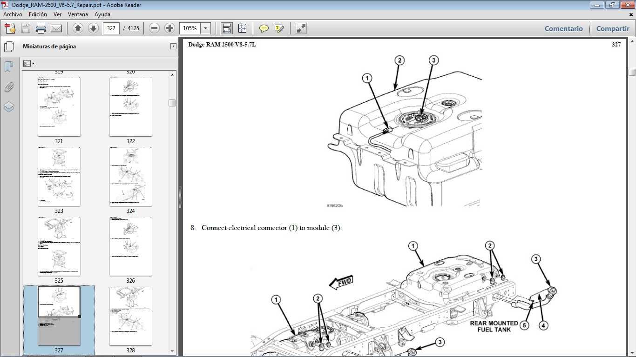The image size is (636, 357).
Task: Click the page thumbnails panel icon
Action: pyautogui.click(x=9, y=47)
